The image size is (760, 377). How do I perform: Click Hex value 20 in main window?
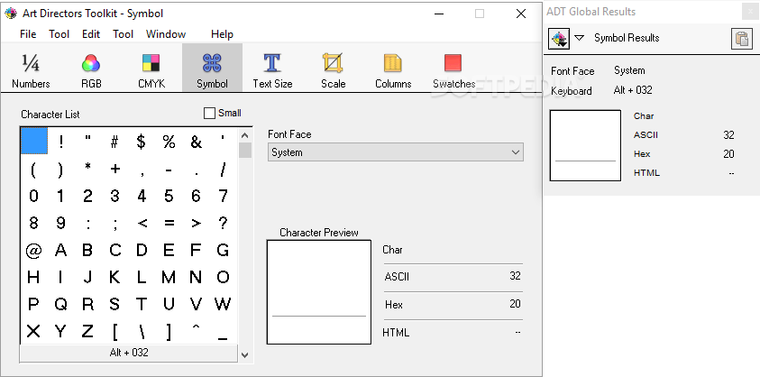coord(515,304)
